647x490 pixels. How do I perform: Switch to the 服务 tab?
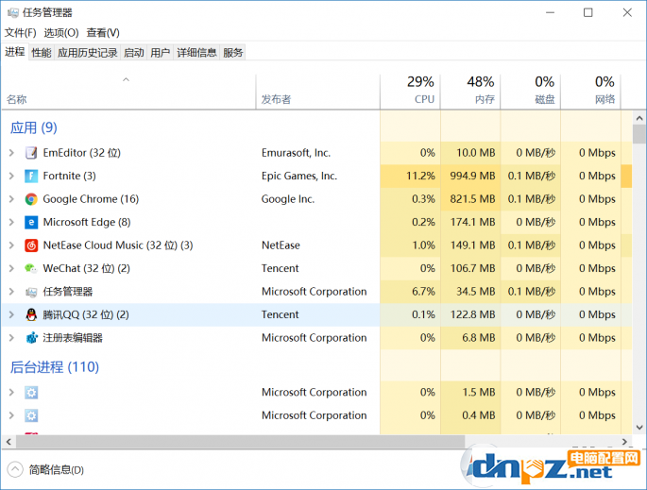(x=232, y=52)
